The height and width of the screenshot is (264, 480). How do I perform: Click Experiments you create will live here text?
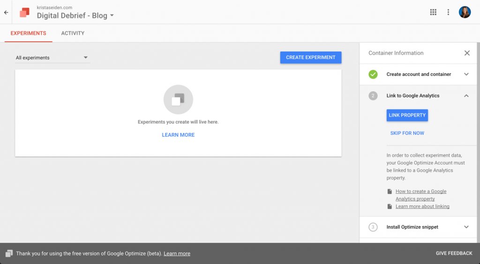point(178,122)
